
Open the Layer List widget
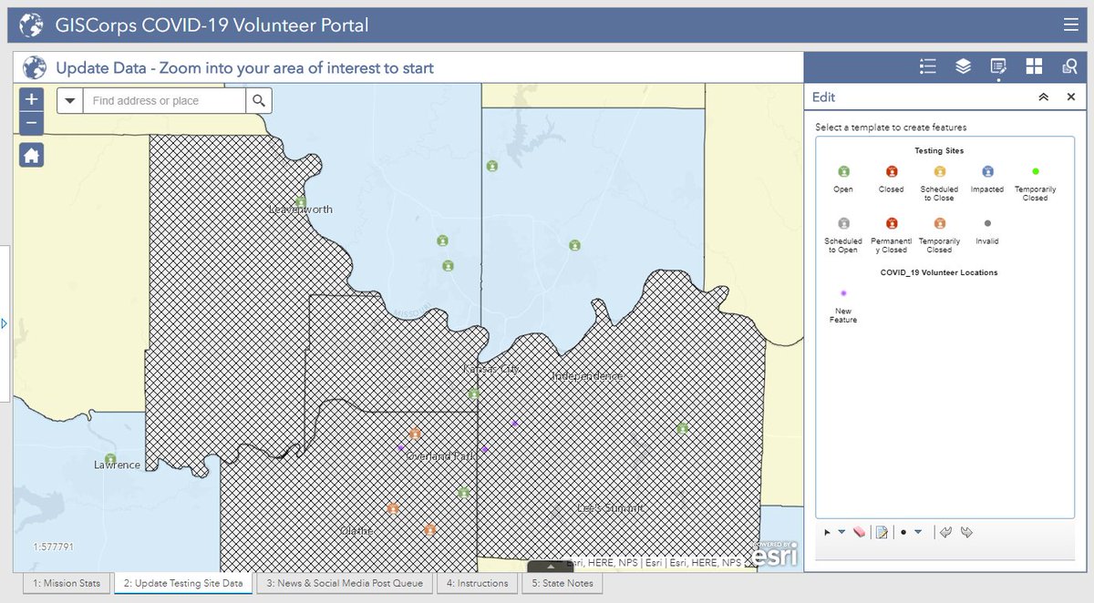[963, 66]
